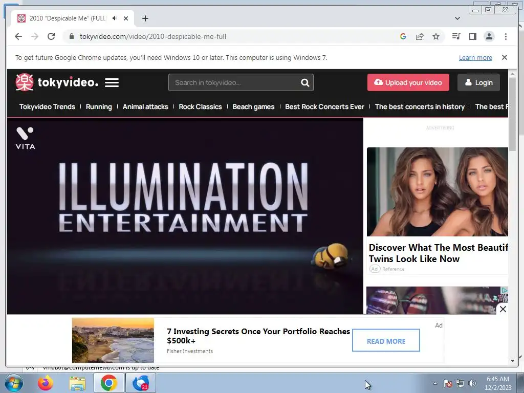Open volume control in system tray
Screen dimensions: 524x393
click(x=472, y=383)
